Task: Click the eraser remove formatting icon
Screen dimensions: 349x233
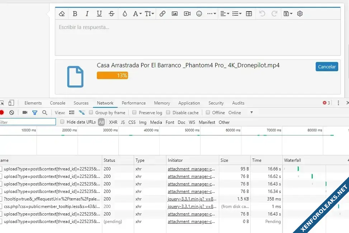Action: (62, 14)
